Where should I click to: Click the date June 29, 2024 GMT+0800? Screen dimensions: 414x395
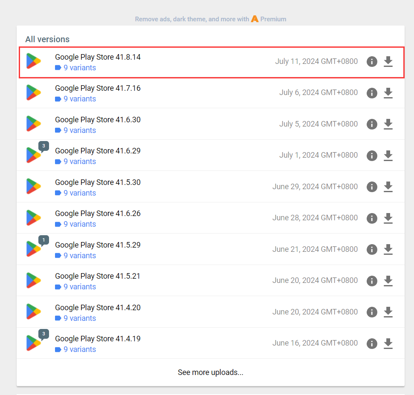tap(315, 187)
